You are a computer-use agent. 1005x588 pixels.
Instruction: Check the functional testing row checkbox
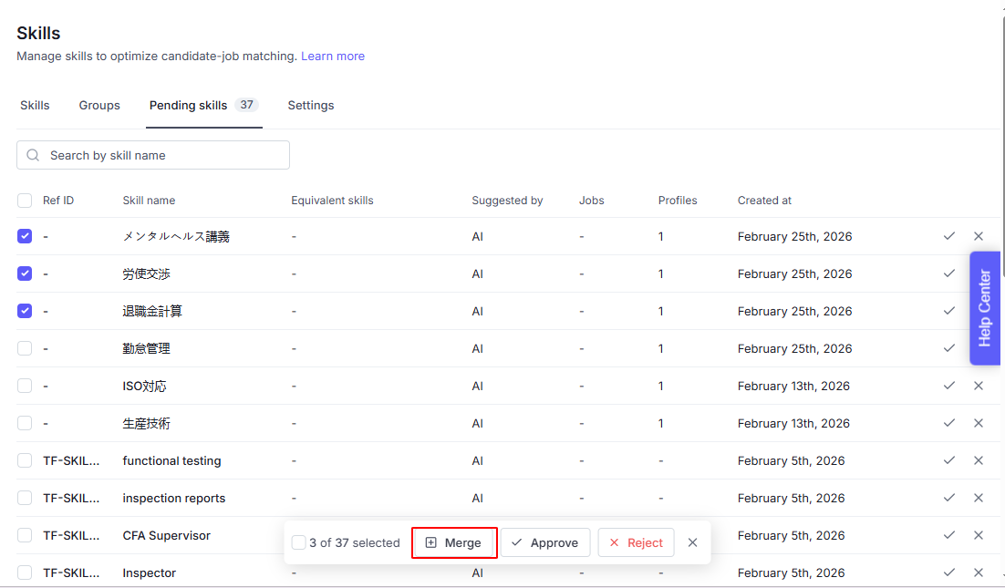[25, 460]
